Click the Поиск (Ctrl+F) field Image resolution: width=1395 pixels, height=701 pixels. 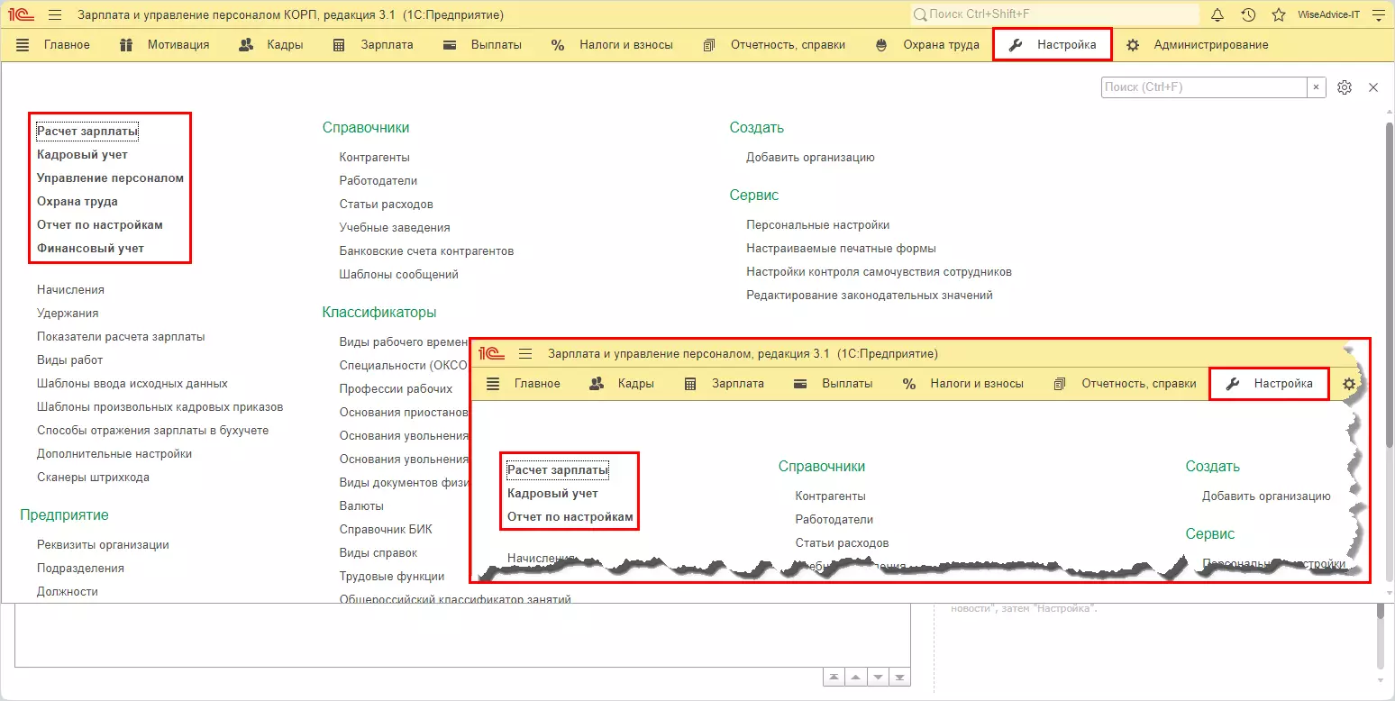(x=1204, y=87)
